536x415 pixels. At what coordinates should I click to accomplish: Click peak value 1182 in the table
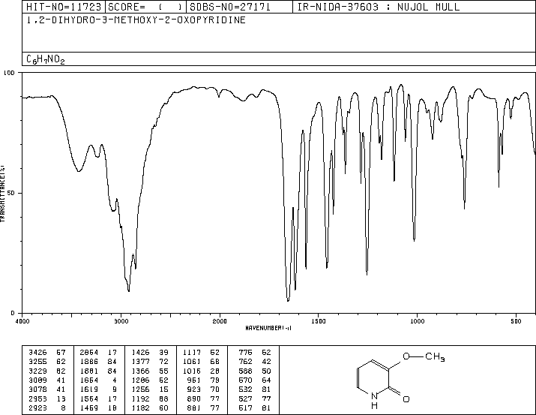coord(140,407)
